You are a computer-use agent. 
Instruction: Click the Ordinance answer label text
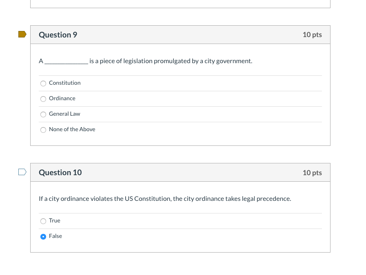(x=62, y=98)
